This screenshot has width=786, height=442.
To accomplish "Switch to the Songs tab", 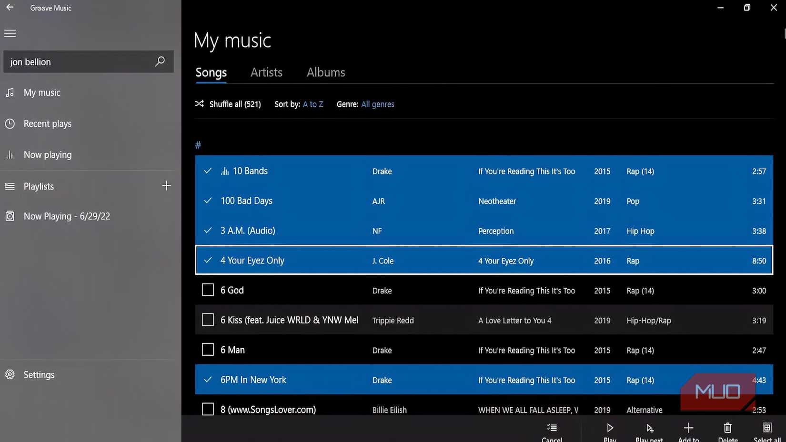I will 211,72.
